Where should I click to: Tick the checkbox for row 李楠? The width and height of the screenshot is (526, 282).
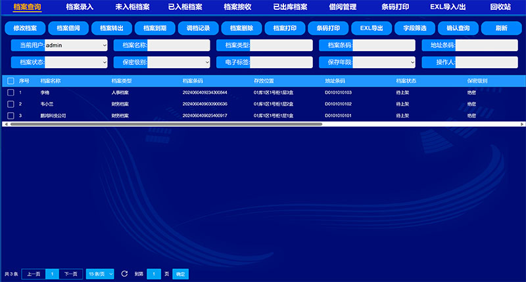tap(11, 93)
